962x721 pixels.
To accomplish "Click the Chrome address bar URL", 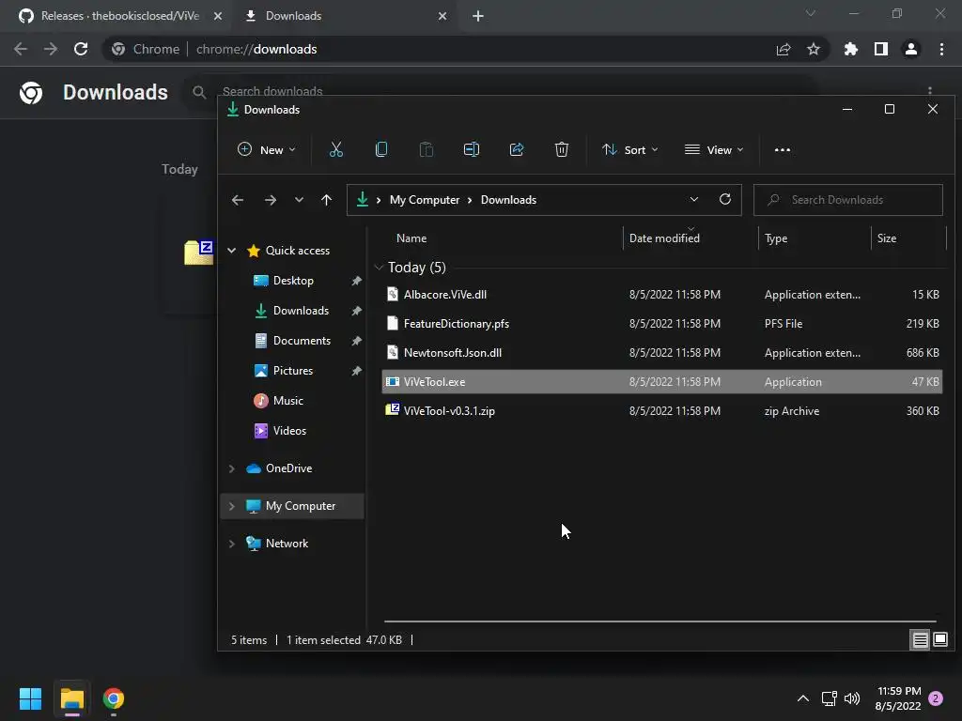I will [256, 49].
